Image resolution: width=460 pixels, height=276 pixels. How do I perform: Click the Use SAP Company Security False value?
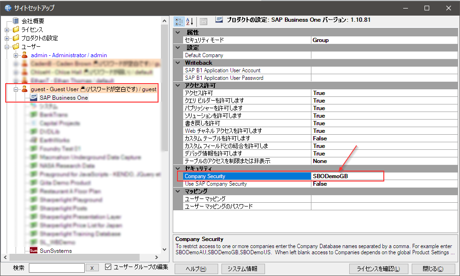[384, 184]
